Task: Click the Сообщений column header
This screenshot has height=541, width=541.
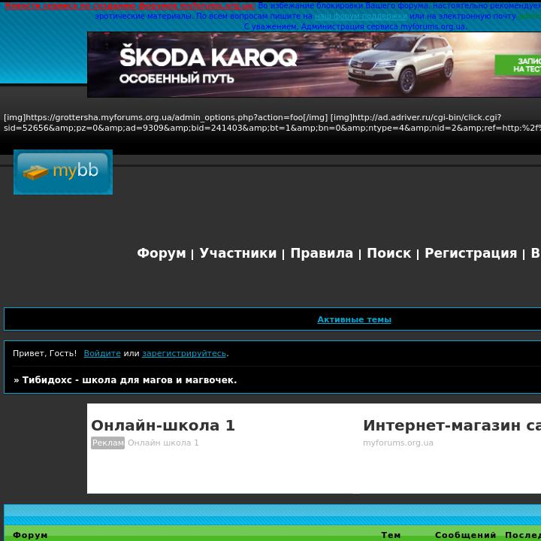Action: (465, 535)
